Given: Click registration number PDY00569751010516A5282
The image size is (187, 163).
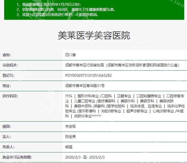Looking at the screenshot, I should 88,75.
